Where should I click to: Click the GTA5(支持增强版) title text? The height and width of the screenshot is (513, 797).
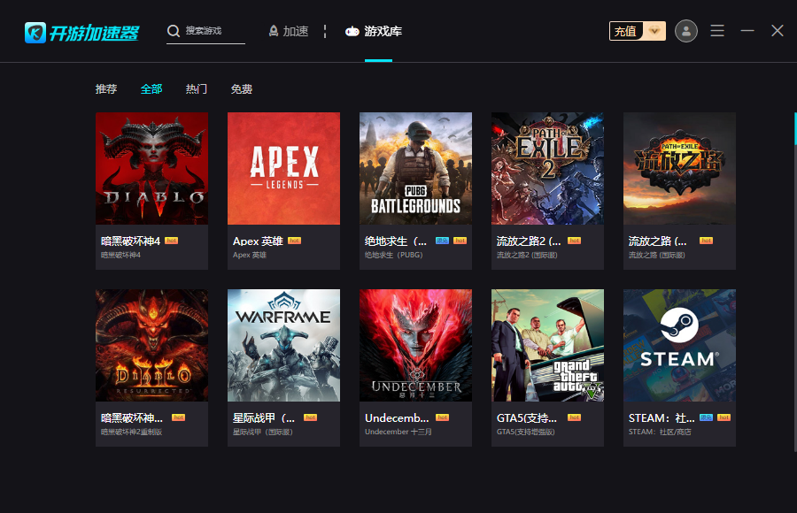(x=528, y=417)
